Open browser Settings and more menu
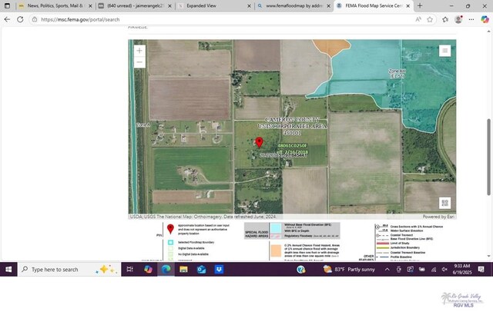This screenshot has height=315, width=493. click(471, 19)
